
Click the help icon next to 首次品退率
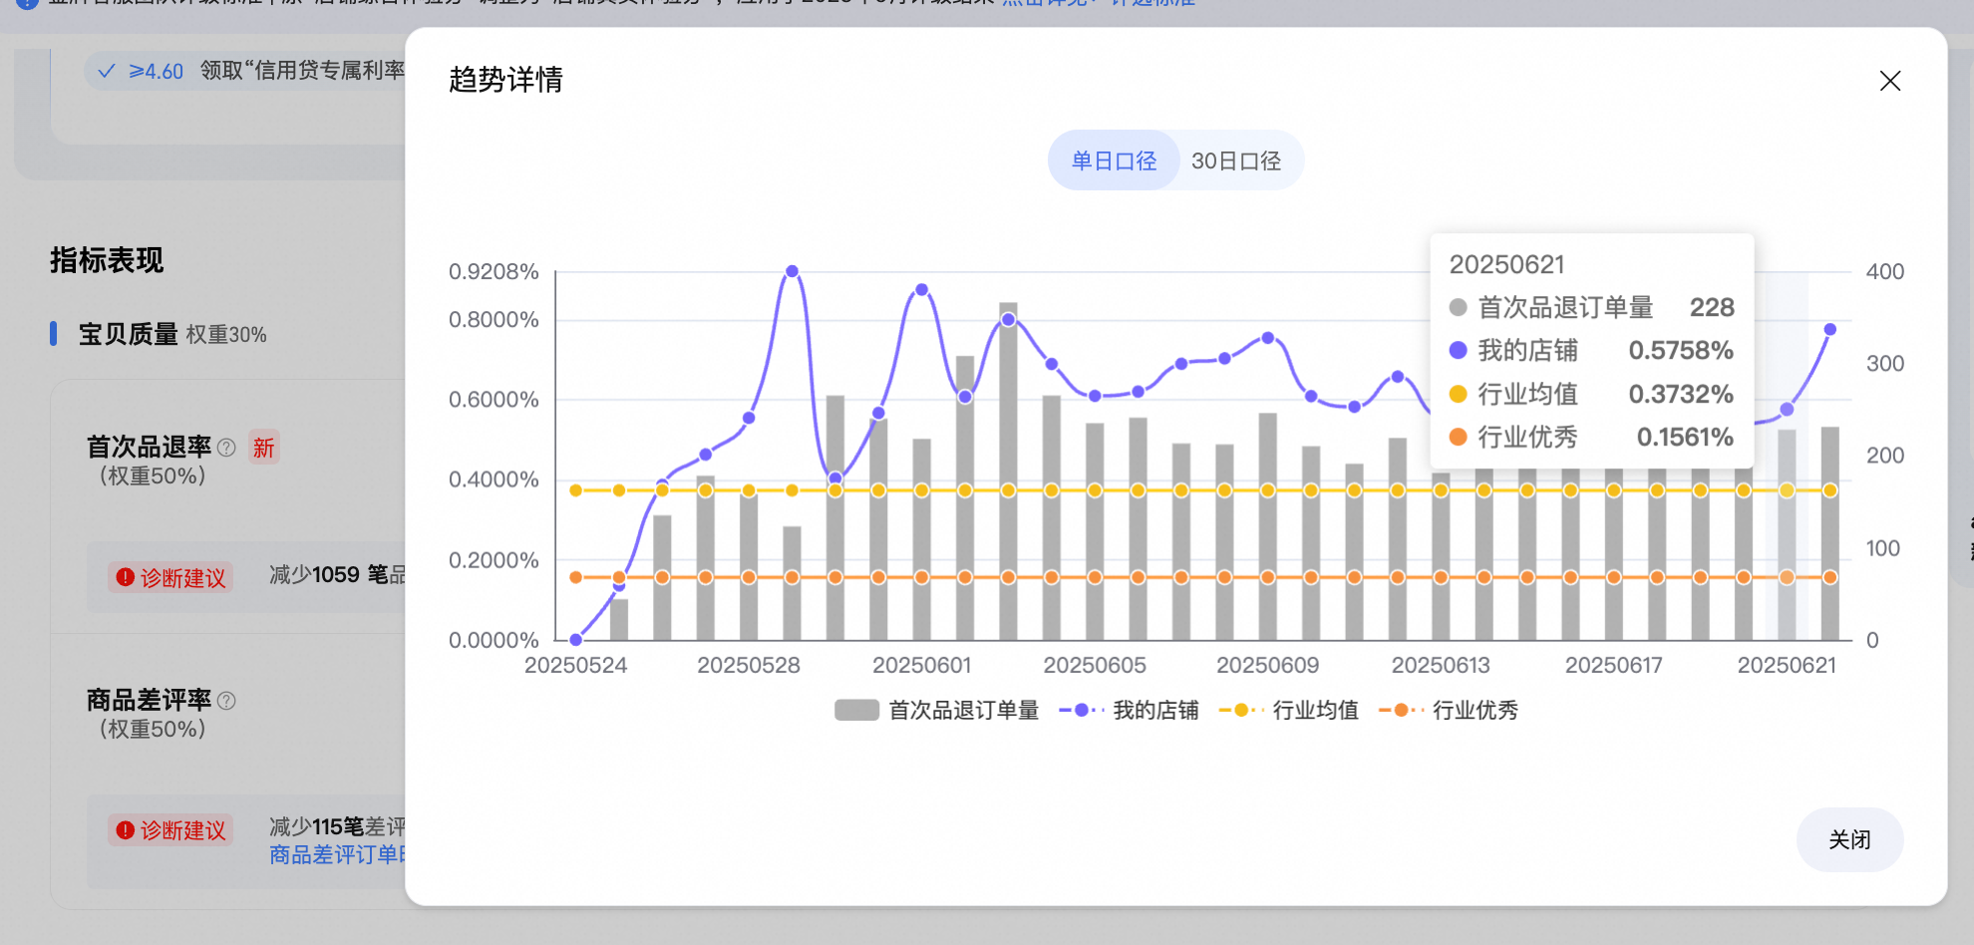(226, 448)
